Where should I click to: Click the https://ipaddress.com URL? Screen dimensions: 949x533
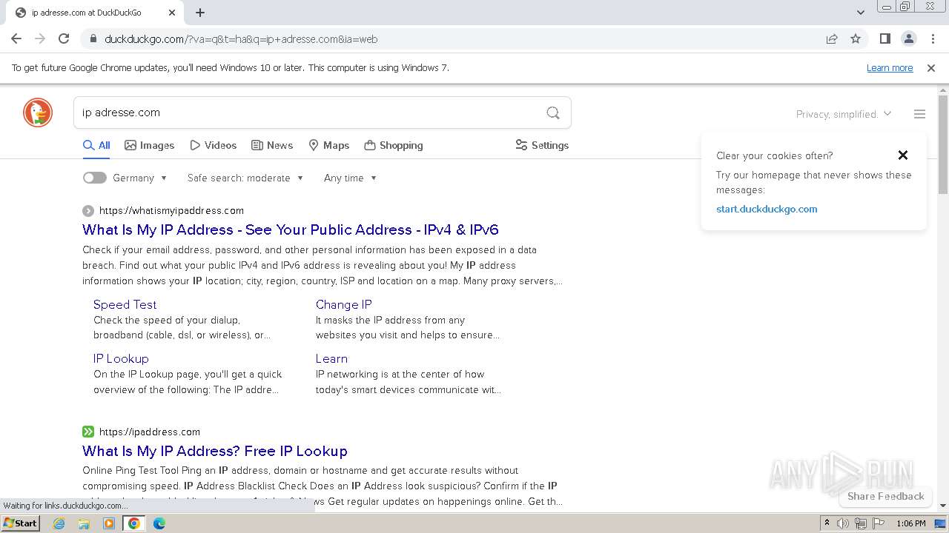click(x=150, y=432)
